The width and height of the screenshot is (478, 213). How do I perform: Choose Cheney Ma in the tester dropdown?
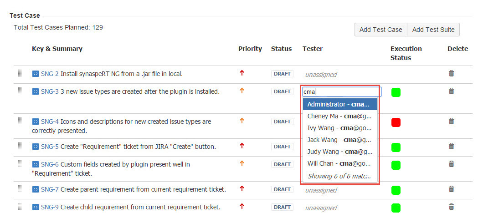tap(339, 116)
